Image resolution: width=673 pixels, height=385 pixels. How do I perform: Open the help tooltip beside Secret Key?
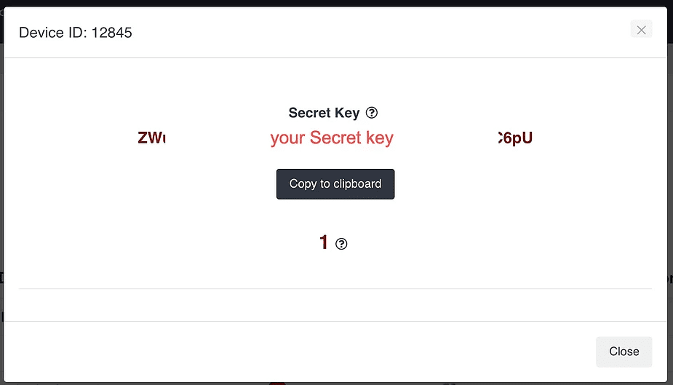(372, 113)
